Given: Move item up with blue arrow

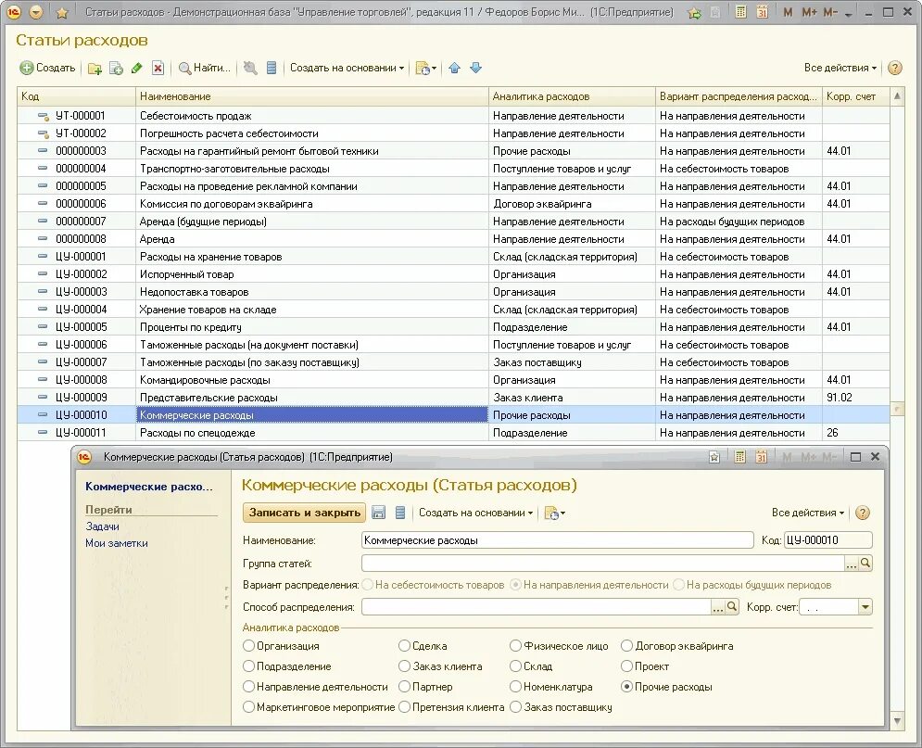Looking at the screenshot, I should click(455, 69).
